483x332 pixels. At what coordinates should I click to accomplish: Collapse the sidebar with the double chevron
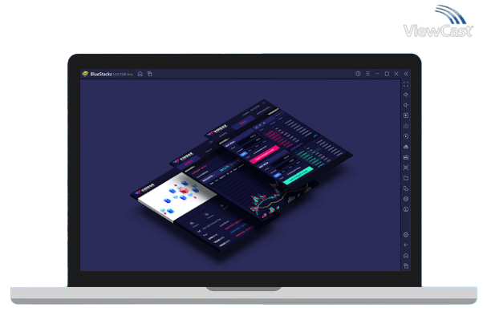(x=406, y=74)
